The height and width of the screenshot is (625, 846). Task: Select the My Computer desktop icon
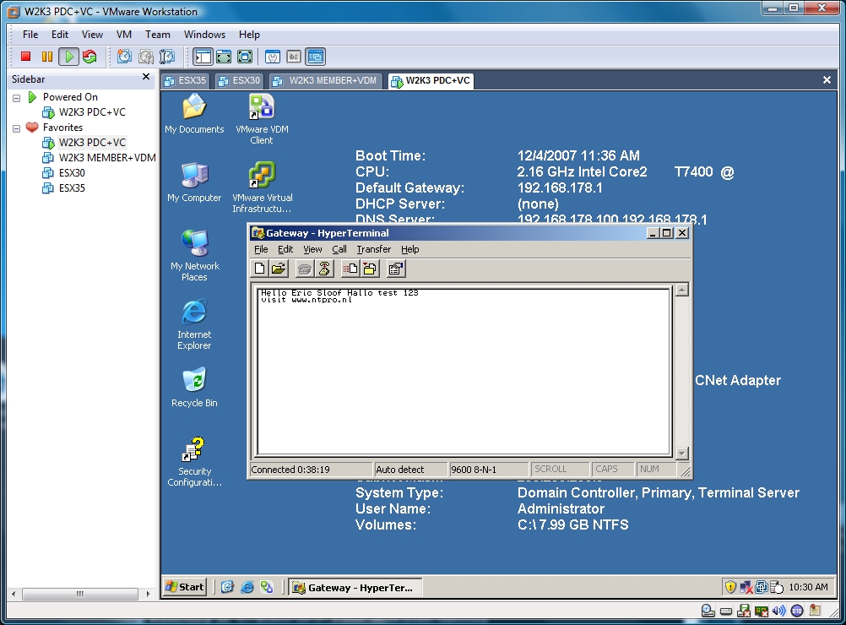(x=194, y=182)
